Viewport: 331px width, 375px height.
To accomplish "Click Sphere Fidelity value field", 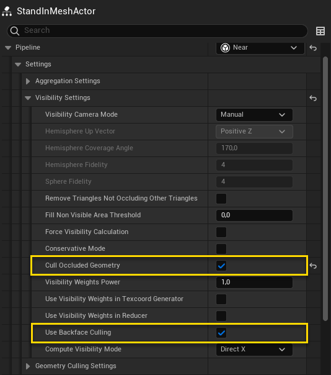I will pos(254,182).
